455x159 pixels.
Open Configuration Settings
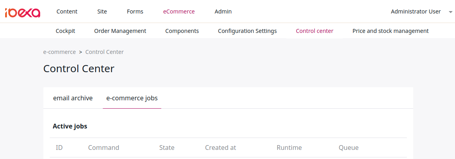tap(247, 31)
